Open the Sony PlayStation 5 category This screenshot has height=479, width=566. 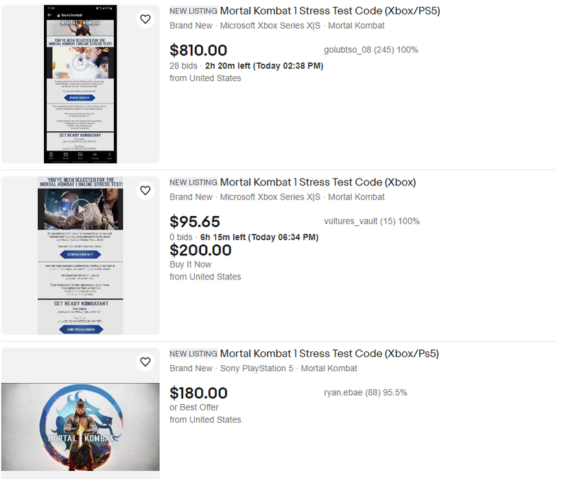[x=257, y=369]
